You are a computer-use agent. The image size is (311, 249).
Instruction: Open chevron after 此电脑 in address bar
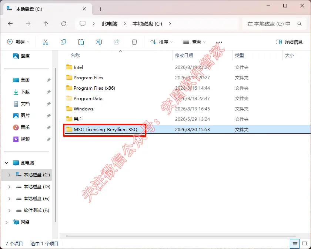click(125, 24)
